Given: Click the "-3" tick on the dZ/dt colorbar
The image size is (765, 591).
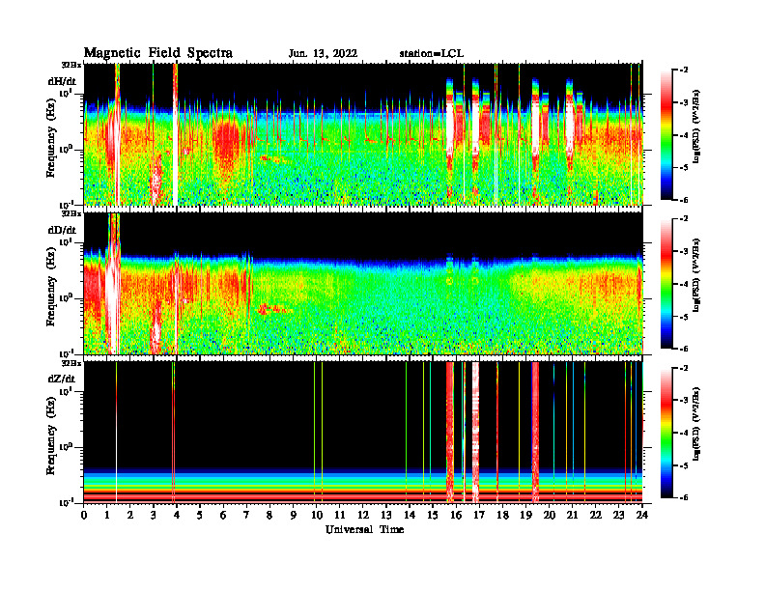Looking at the screenshot, I should 683,400.
